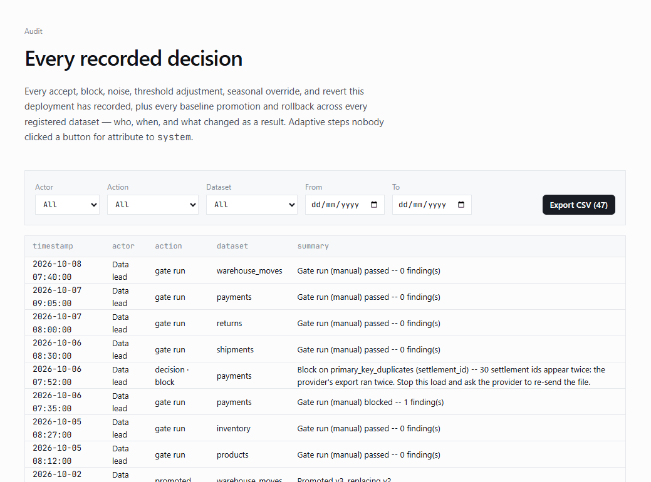
Task: Select timestamp 2026-10-06 08:30:00
Action: pyautogui.click(x=57, y=349)
